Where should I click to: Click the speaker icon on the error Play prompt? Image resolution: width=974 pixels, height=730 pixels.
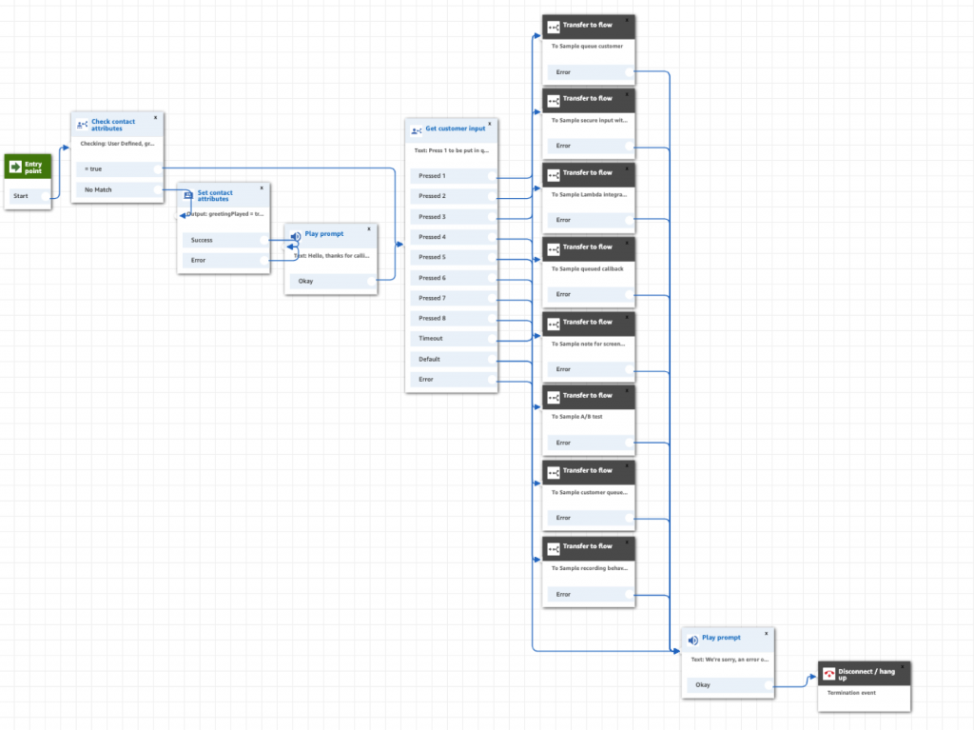(x=693, y=640)
